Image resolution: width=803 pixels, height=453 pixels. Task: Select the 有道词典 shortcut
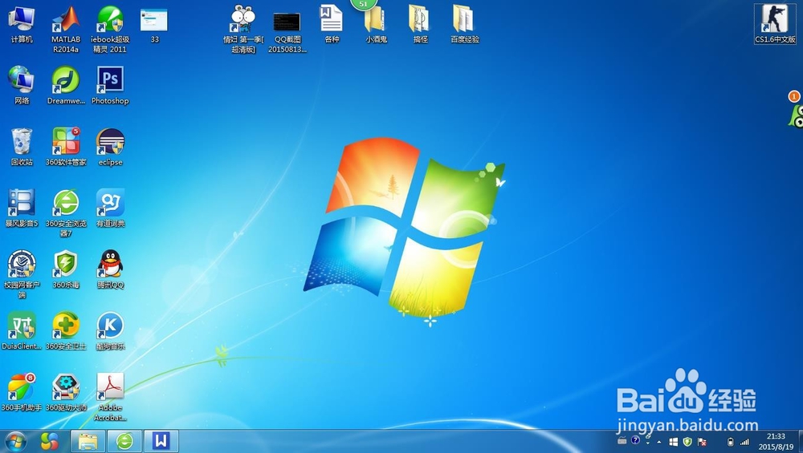click(x=110, y=208)
